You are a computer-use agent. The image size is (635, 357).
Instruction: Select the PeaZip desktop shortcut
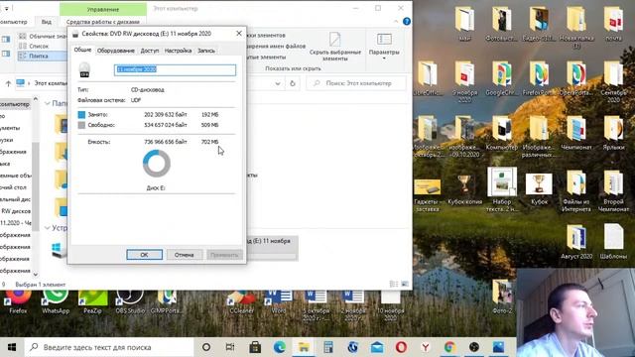coord(92,301)
